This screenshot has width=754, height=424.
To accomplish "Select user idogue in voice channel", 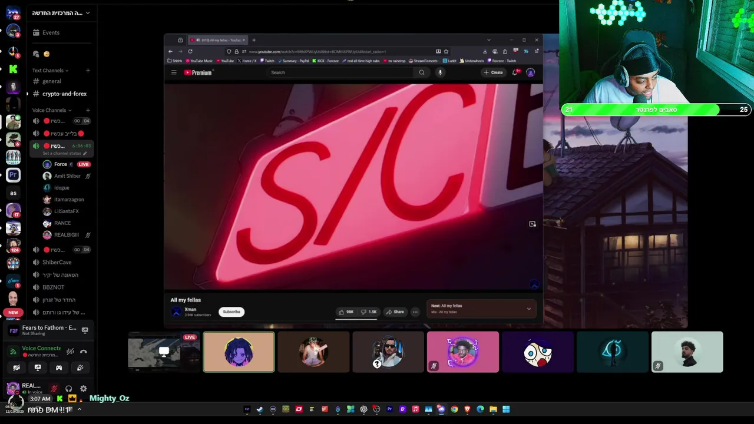I will tap(66, 188).
